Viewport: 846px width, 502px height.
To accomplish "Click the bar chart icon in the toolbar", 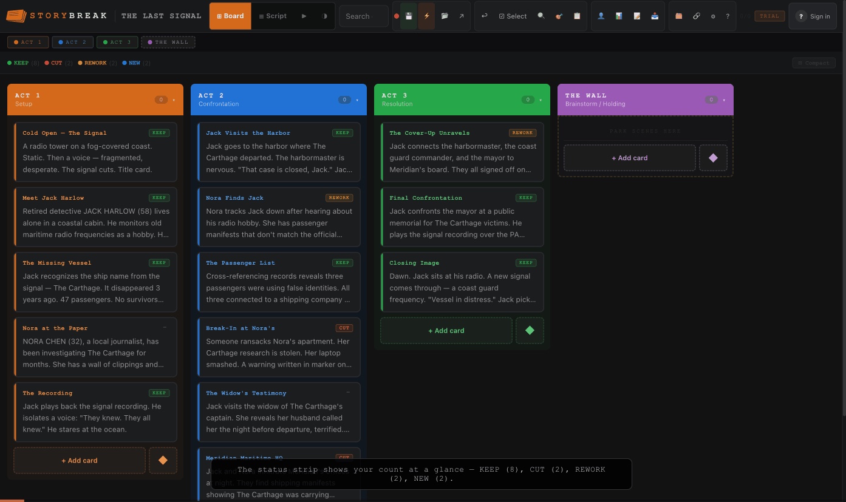I will 618,16.
